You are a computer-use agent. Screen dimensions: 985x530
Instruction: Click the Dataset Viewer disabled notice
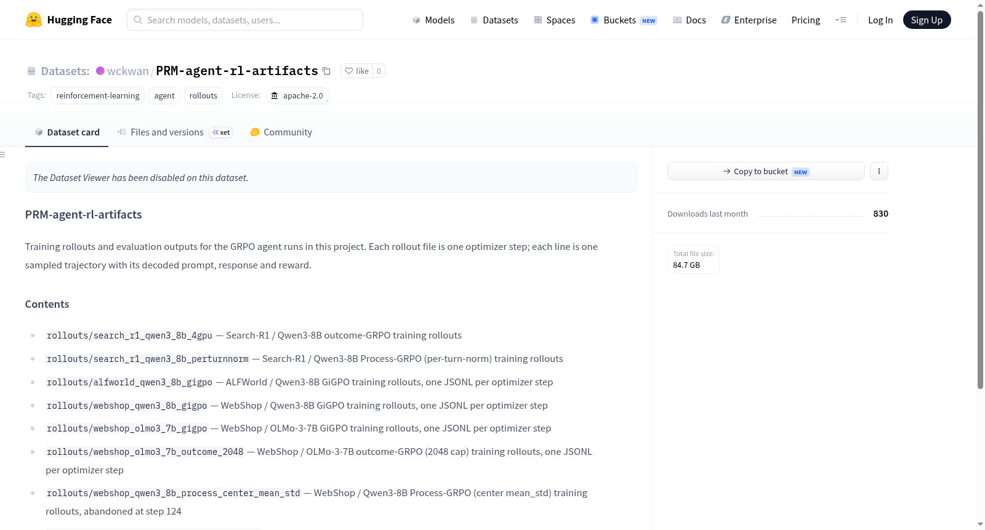click(x=331, y=177)
